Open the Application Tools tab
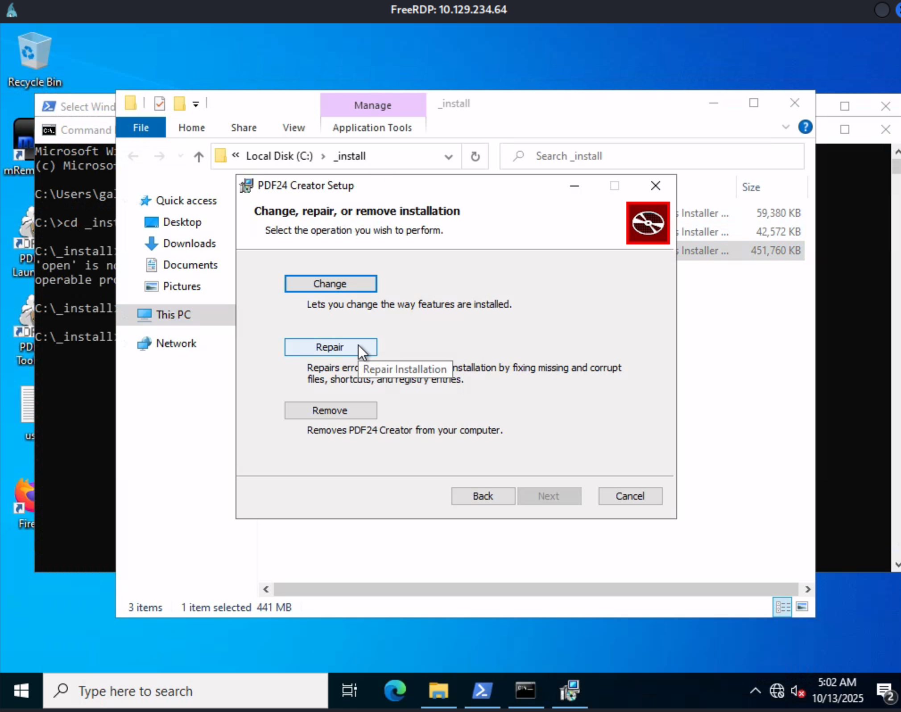Viewport: 901px width, 712px height. [372, 128]
